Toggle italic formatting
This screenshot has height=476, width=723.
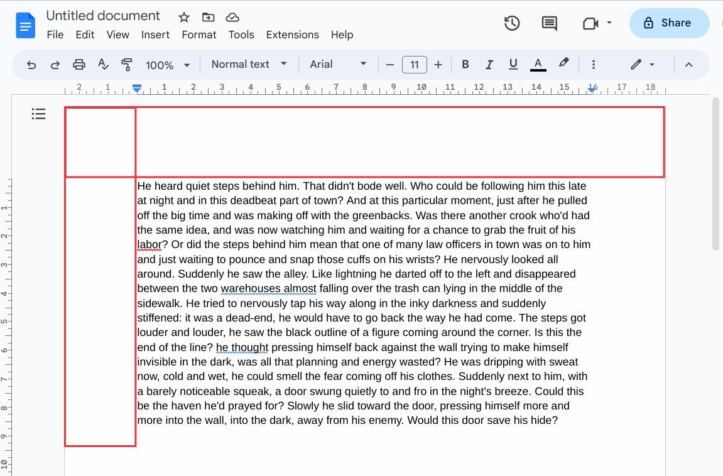click(x=489, y=64)
